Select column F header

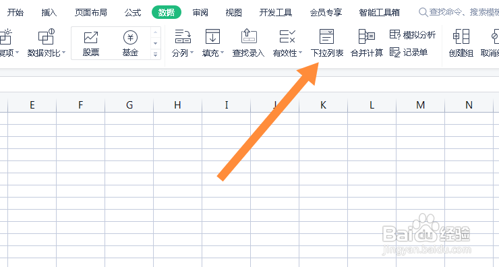pyautogui.click(x=80, y=105)
